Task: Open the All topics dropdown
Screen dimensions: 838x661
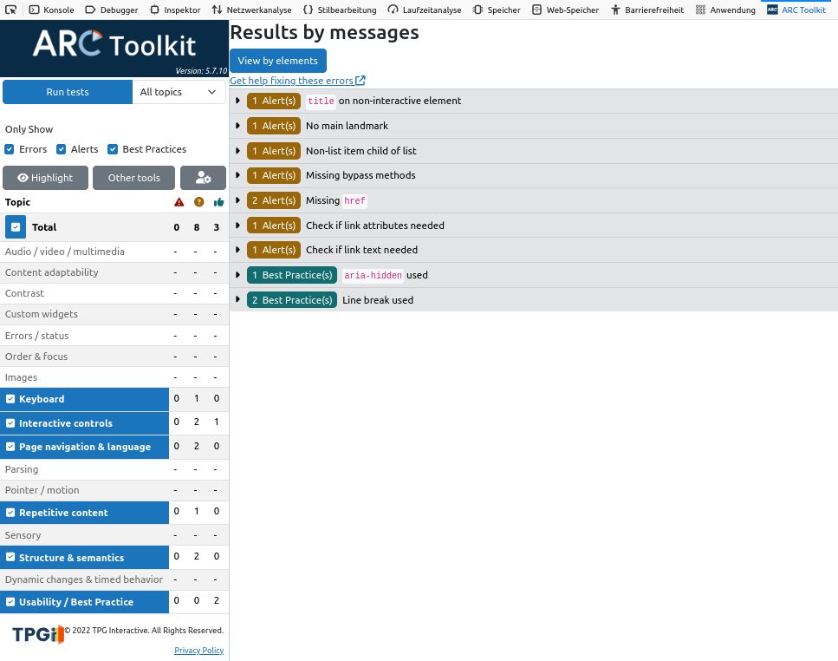Action: click(x=179, y=92)
